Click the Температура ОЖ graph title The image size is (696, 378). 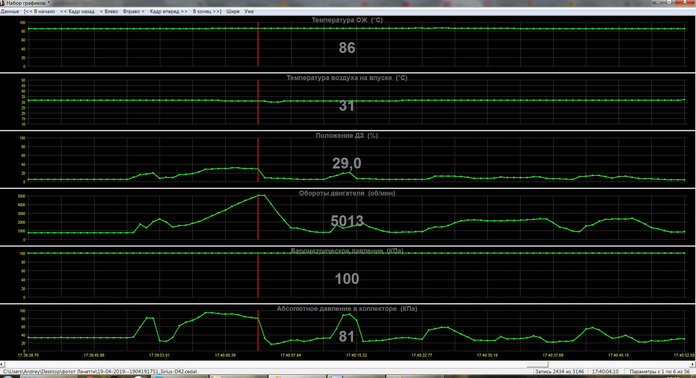347,20
